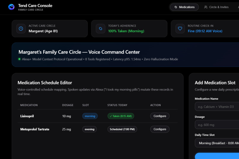
Task: Click the Taken (8:15 AM) status badge
Action: coord(121,116)
